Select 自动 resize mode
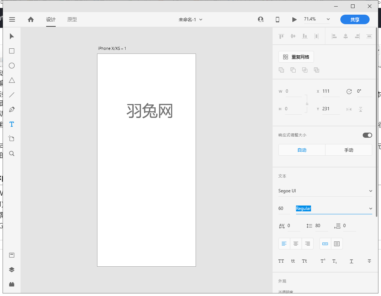381x296 pixels. (x=302, y=150)
